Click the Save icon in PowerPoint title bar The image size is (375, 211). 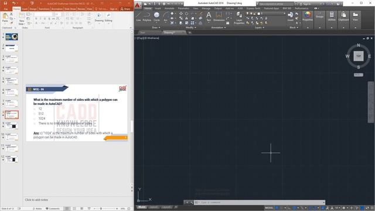5,3
